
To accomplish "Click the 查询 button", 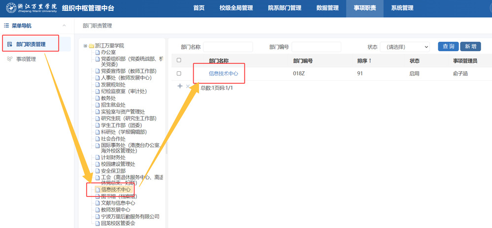I will [448, 46].
